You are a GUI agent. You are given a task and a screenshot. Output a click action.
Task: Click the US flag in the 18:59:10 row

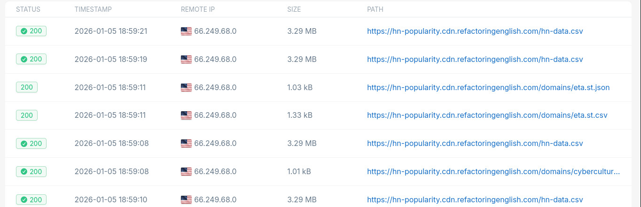pos(186,200)
